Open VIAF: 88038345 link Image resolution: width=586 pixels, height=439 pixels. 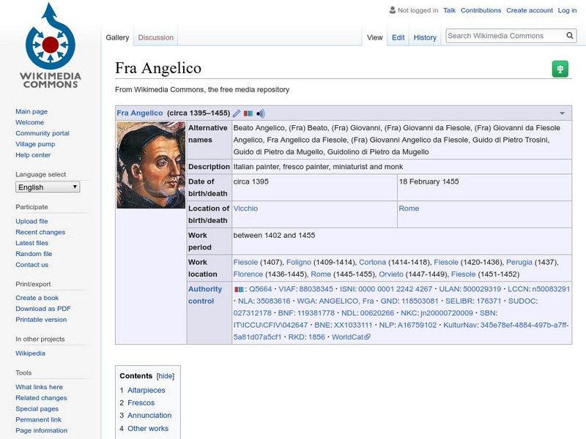[x=305, y=289]
